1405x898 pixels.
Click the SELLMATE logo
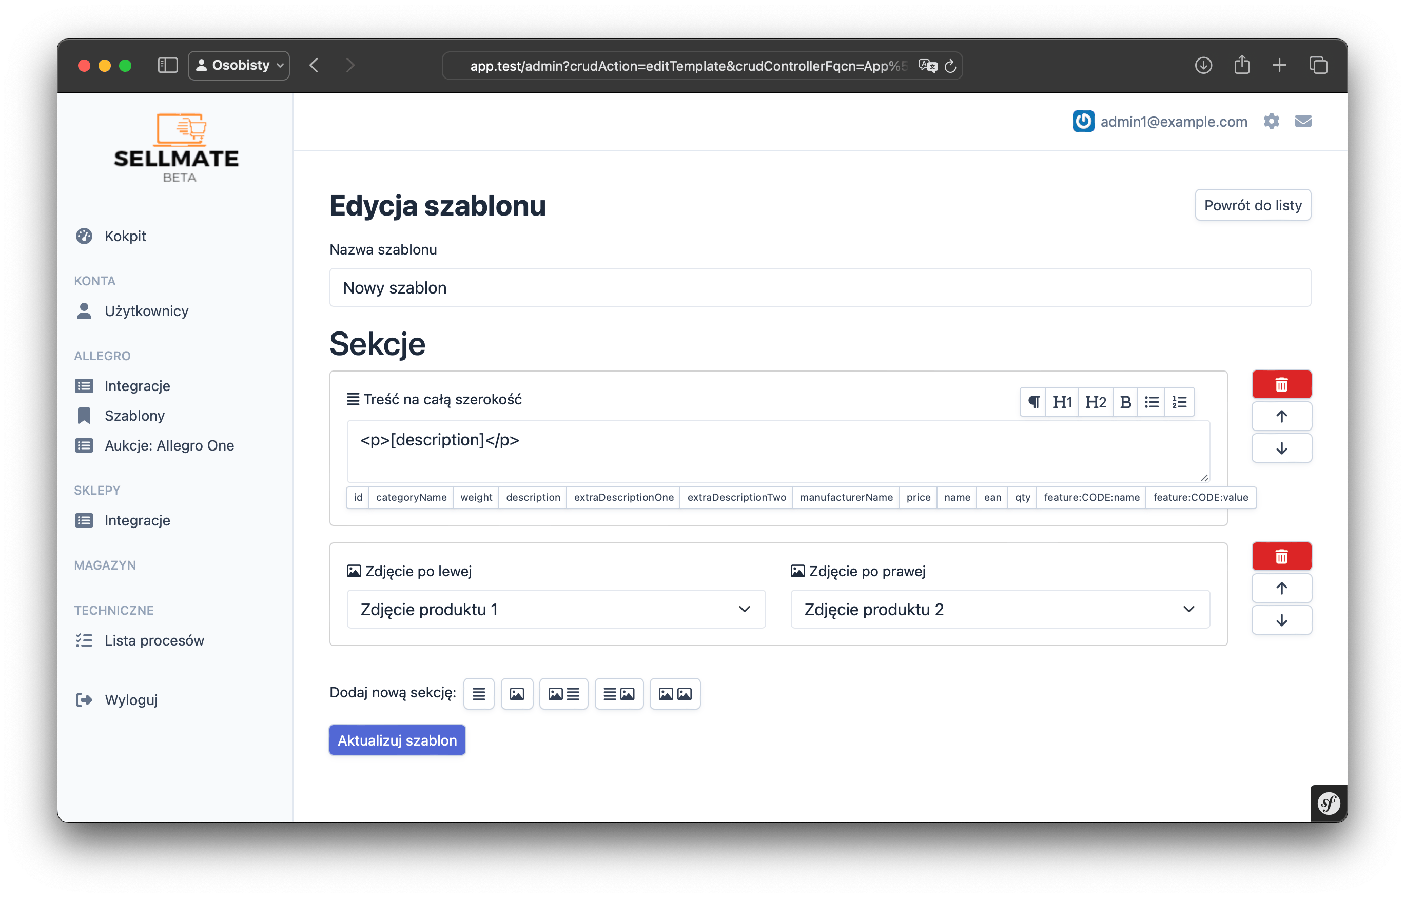tap(176, 148)
